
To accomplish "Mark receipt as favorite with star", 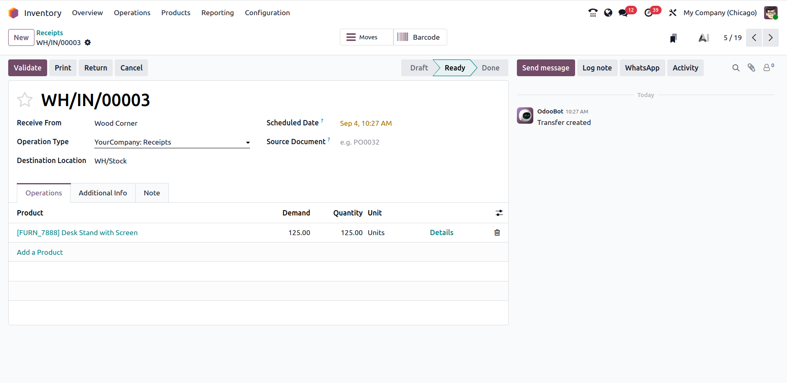I will click(x=25, y=100).
